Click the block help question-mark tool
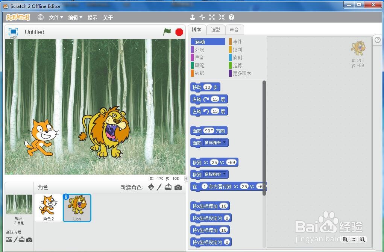This screenshot has height=252, width=384. tap(231, 17)
